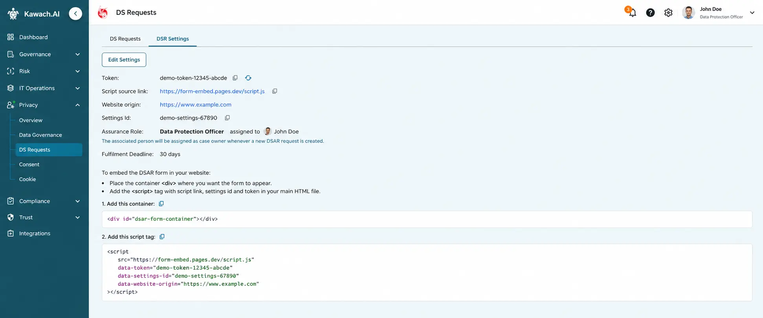
Task: Open the form-embed script.js link
Action: pyautogui.click(x=212, y=91)
